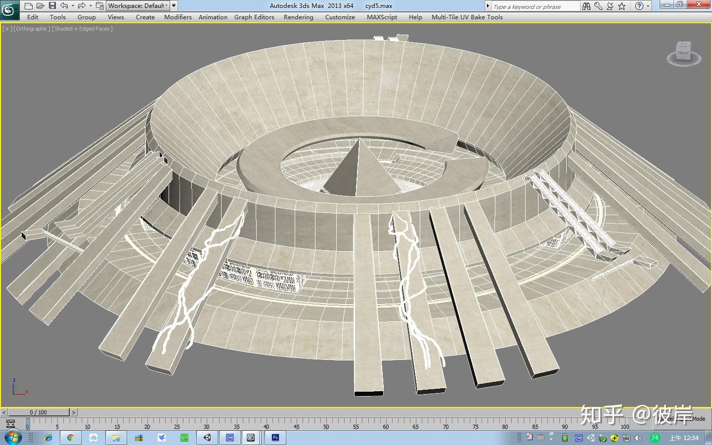Switch to Photoshop from the taskbar

click(x=275, y=438)
